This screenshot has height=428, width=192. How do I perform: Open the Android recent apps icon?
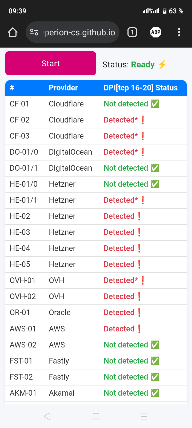[144, 416]
